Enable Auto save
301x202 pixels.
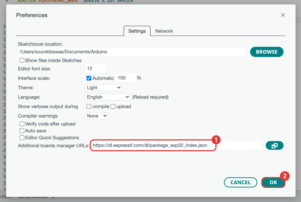coord(22,131)
